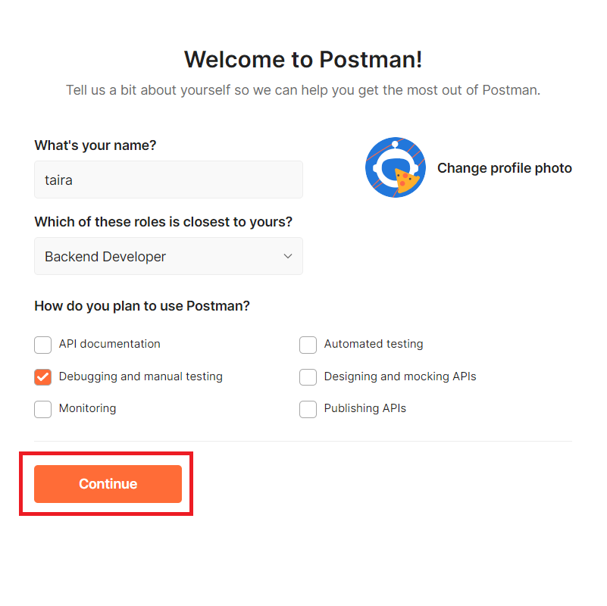Uncheck the orange Debugging and manual testing checkmark

(x=42, y=377)
